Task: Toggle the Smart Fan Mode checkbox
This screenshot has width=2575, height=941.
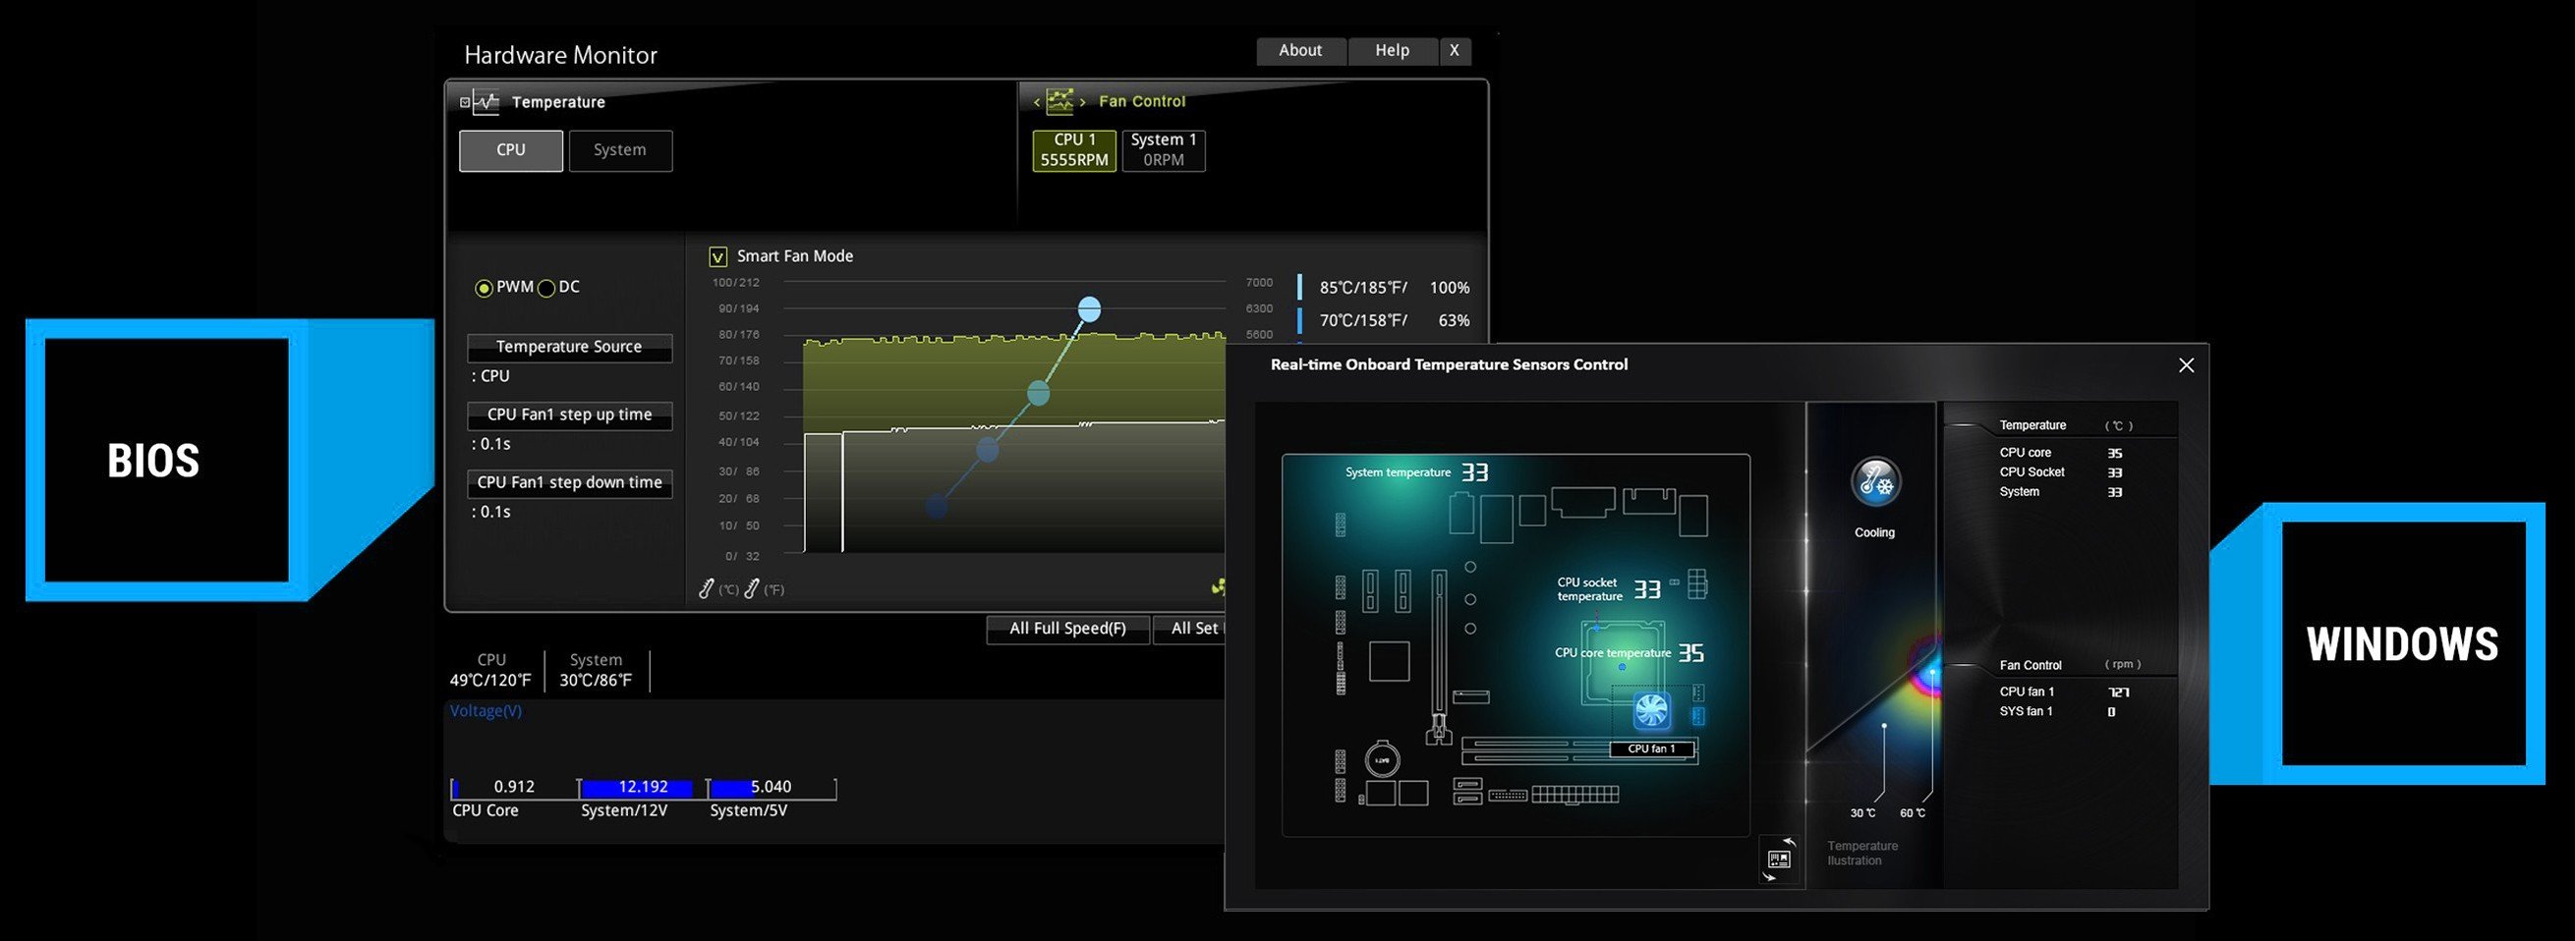Action: (717, 256)
